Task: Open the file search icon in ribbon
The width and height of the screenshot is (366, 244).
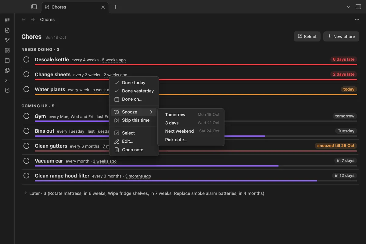Action: pyautogui.click(x=7, y=30)
